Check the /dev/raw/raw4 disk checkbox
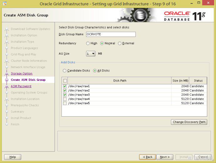The image size is (216, 163). coord(65,99)
